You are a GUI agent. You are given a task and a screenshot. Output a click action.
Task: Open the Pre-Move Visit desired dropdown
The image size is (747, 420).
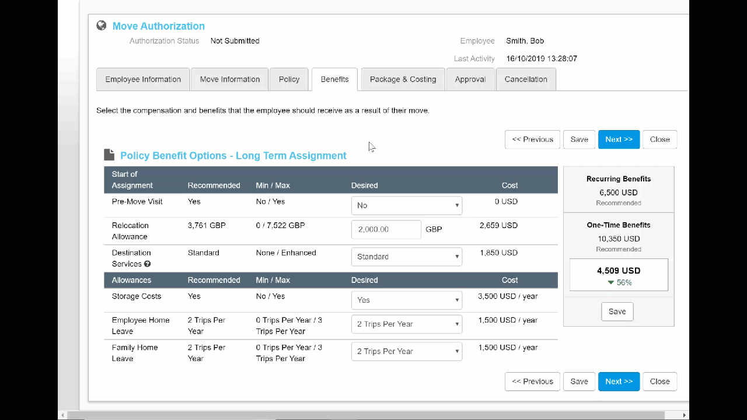407,205
